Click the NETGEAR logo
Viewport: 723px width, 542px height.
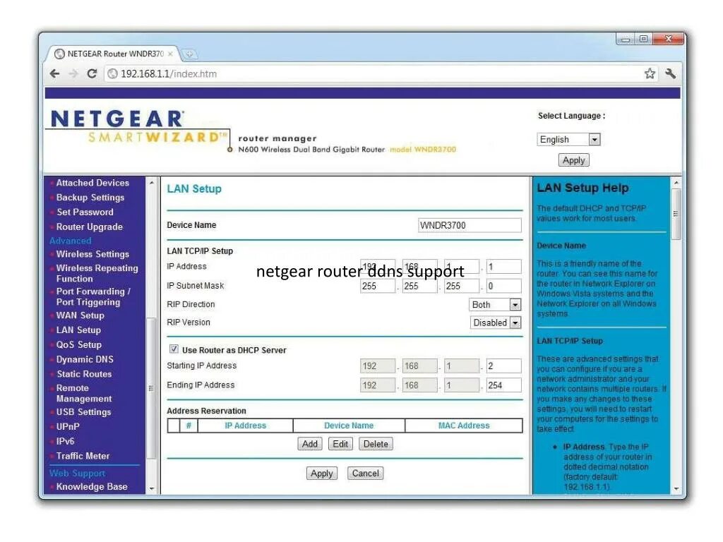(116, 119)
